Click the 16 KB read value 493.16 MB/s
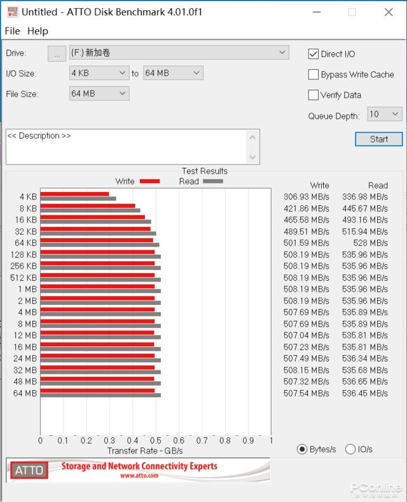Screen dimensions: 407x502 point(365,220)
